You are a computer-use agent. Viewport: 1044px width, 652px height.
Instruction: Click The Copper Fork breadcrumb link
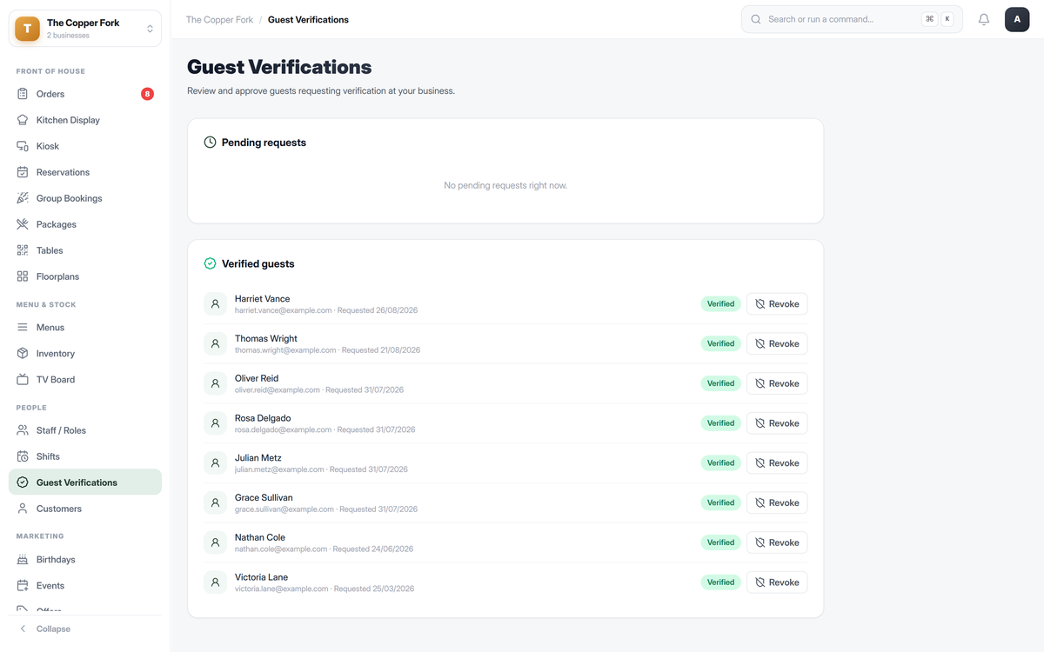219,19
